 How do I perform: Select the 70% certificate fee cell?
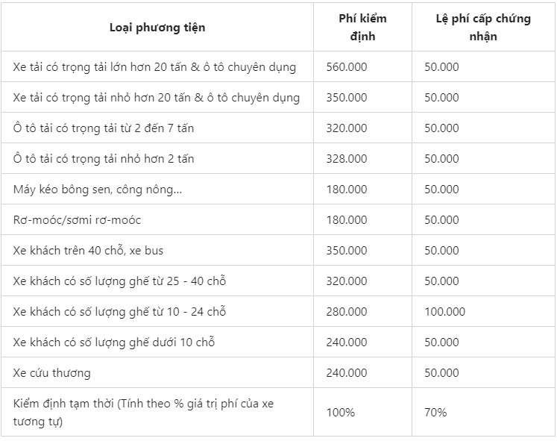click(436, 412)
